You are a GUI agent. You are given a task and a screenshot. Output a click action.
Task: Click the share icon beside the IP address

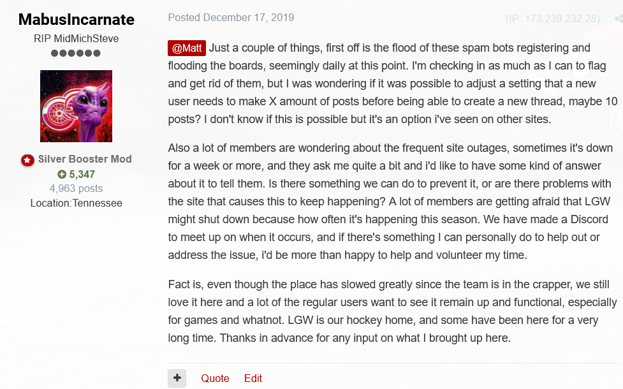click(x=618, y=18)
